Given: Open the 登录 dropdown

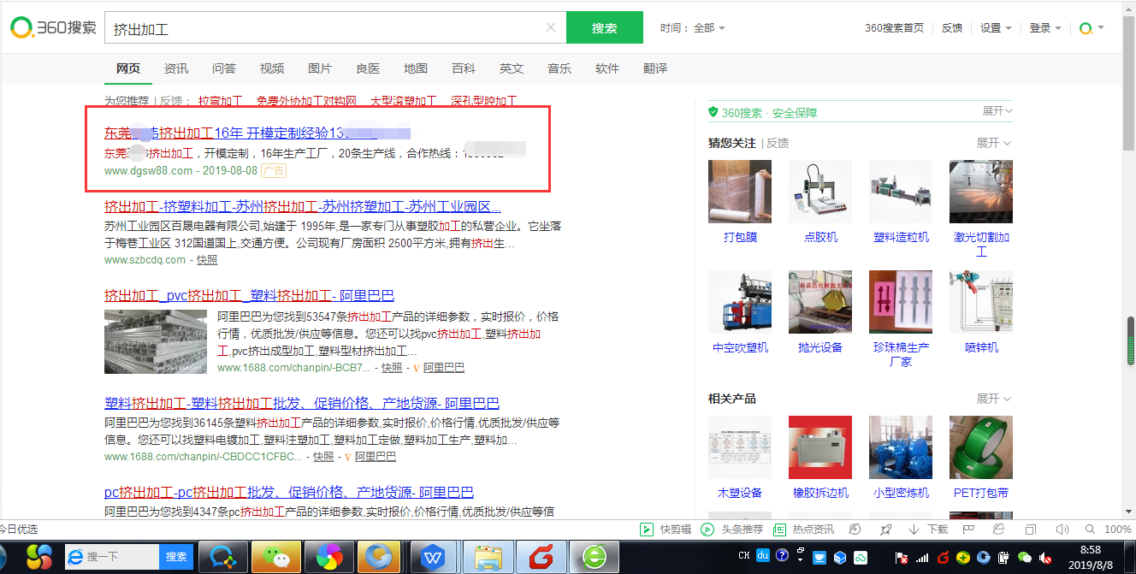Looking at the screenshot, I should 1045,28.
